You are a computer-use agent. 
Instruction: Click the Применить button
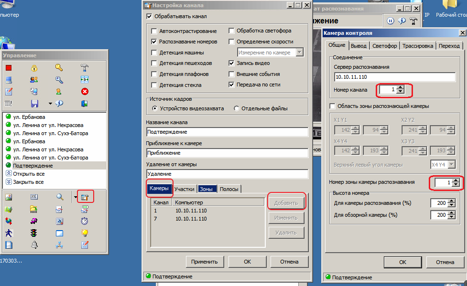point(204,262)
